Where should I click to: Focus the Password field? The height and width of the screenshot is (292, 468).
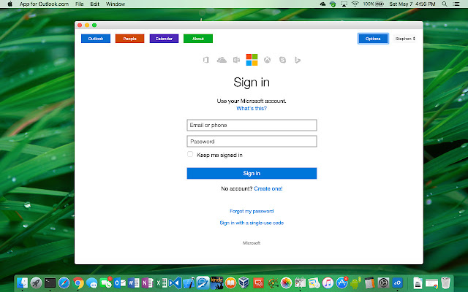252,142
